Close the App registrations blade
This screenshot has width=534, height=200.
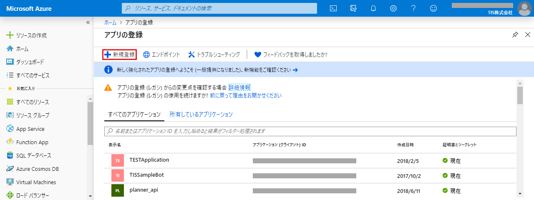[x=528, y=35]
